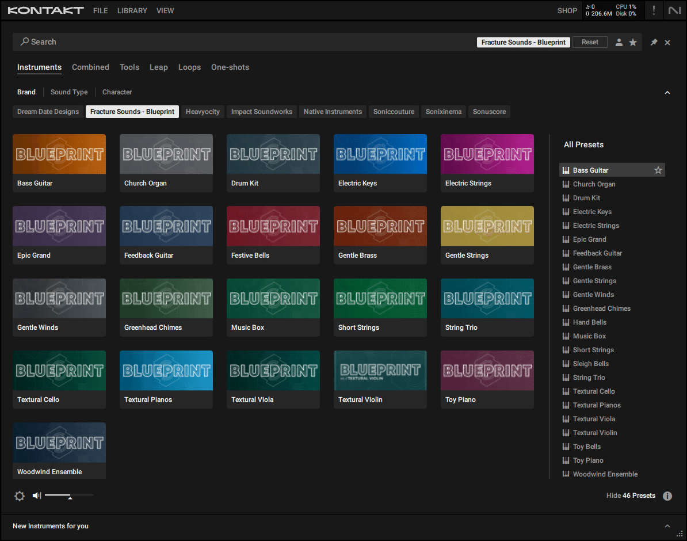Open the VIEW menu
Screen dimensions: 687x541
pos(165,10)
